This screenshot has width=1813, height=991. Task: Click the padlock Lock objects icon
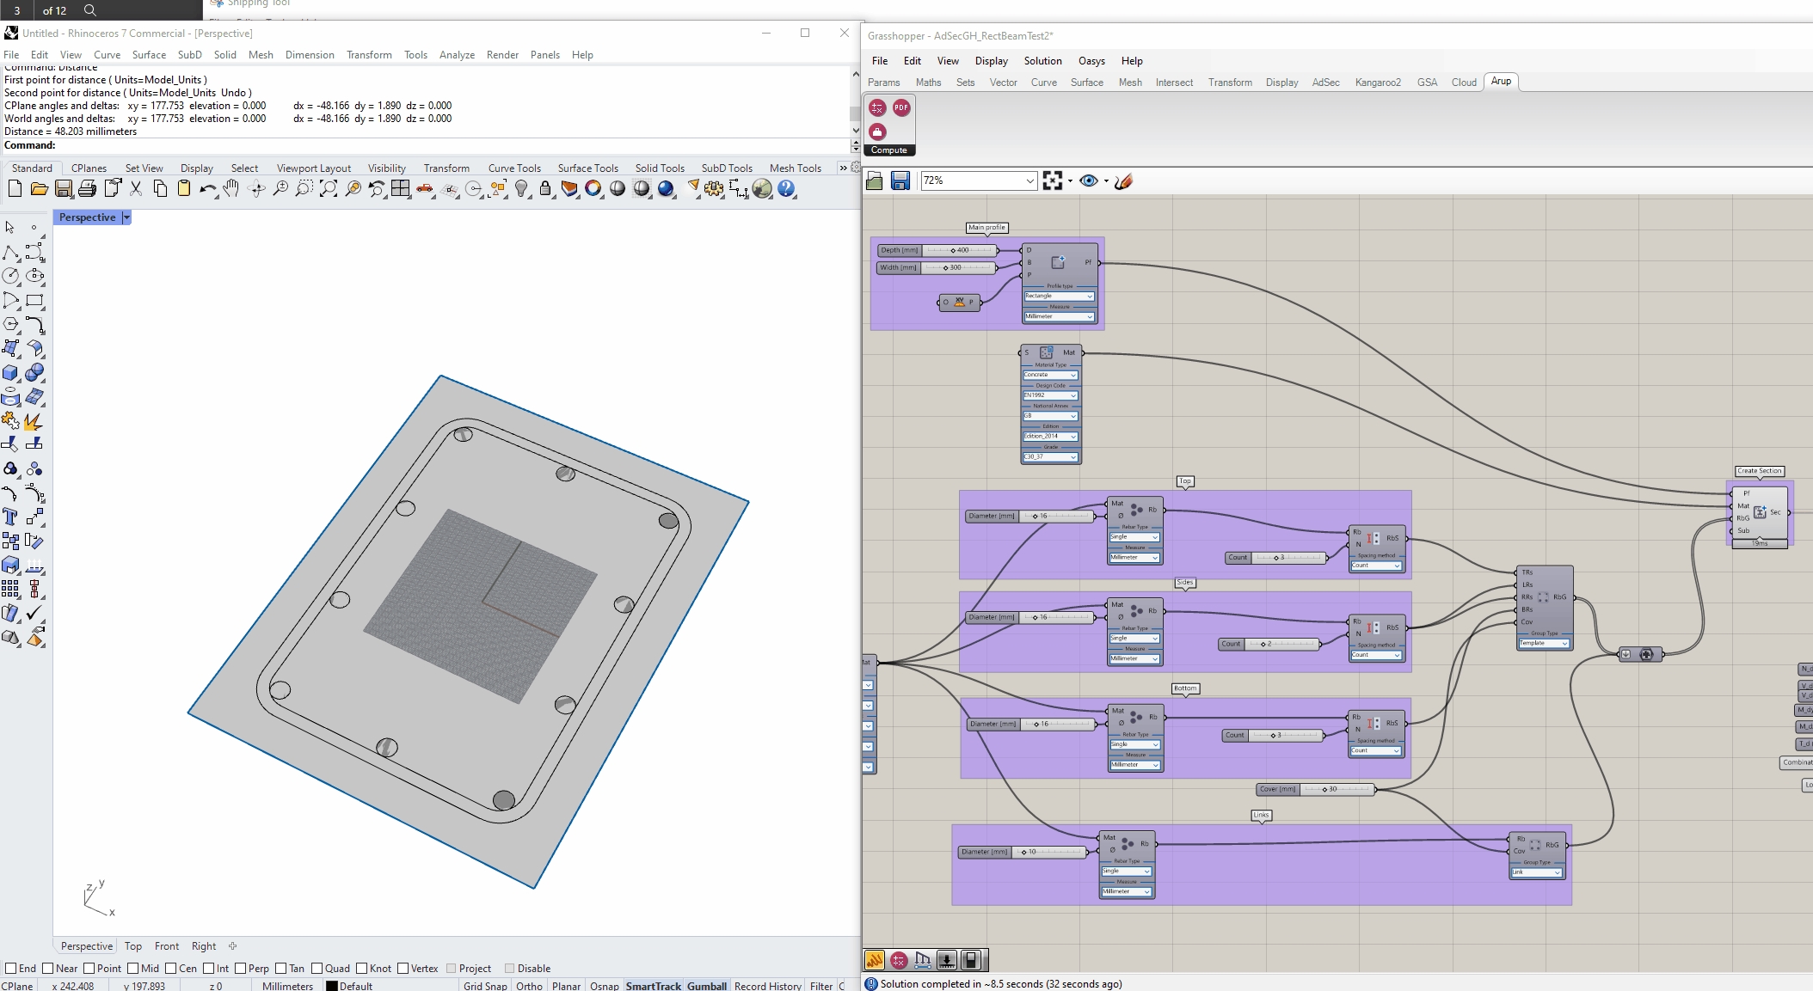coord(545,189)
